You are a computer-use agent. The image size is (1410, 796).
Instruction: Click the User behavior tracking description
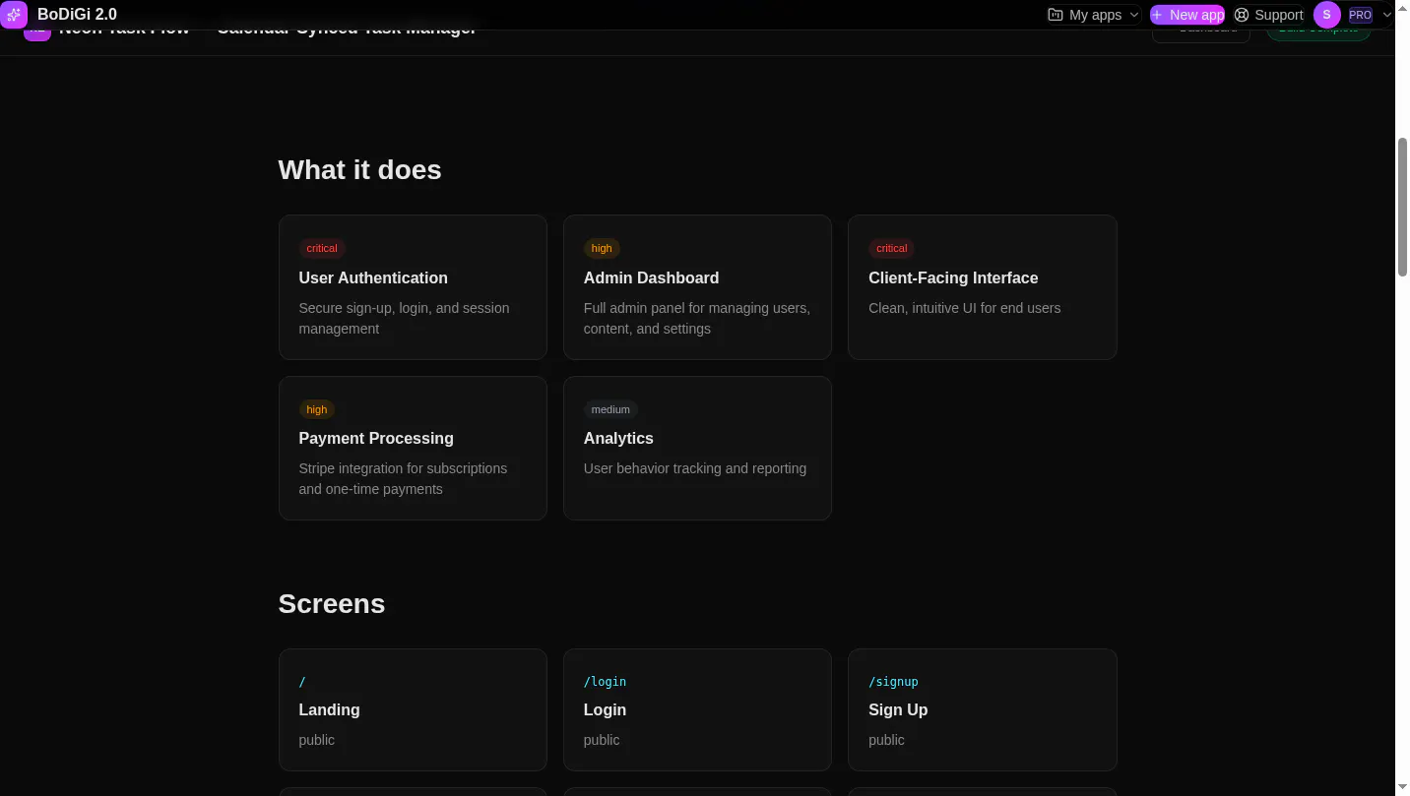click(x=695, y=468)
